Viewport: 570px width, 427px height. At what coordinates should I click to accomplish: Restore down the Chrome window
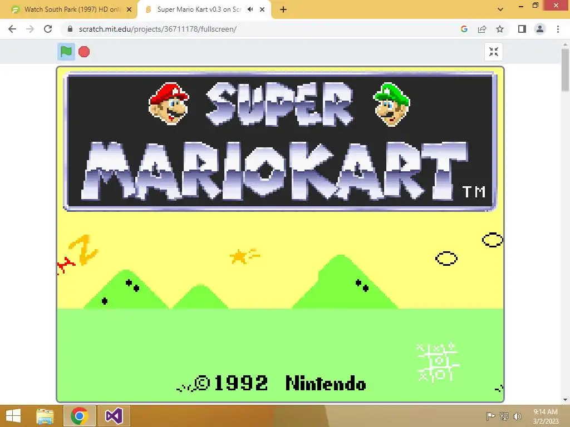tap(535, 6)
